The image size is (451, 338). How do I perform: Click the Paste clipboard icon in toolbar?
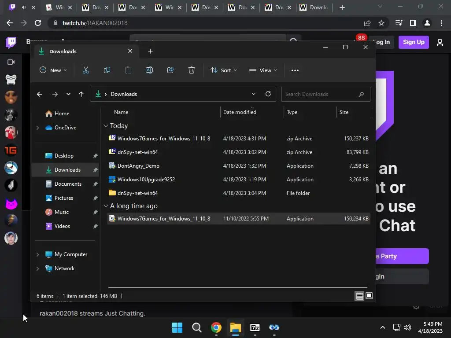click(128, 70)
